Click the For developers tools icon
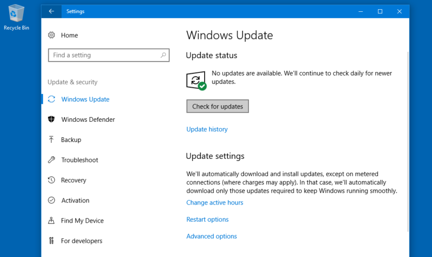The height and width of the screenshot is (257, 432). [x=51, y=241]
